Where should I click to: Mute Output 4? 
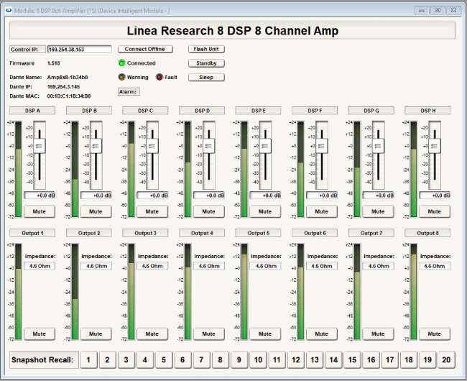pos(208,334)
